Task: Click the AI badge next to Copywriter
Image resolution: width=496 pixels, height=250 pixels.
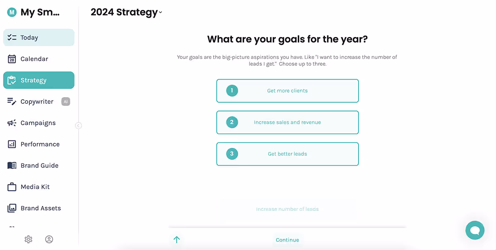Action: [x=65, y=101]
